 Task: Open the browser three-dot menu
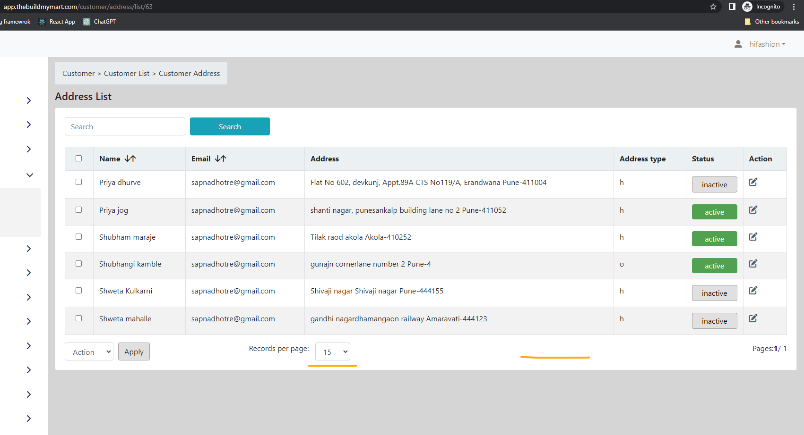[794, 7]
